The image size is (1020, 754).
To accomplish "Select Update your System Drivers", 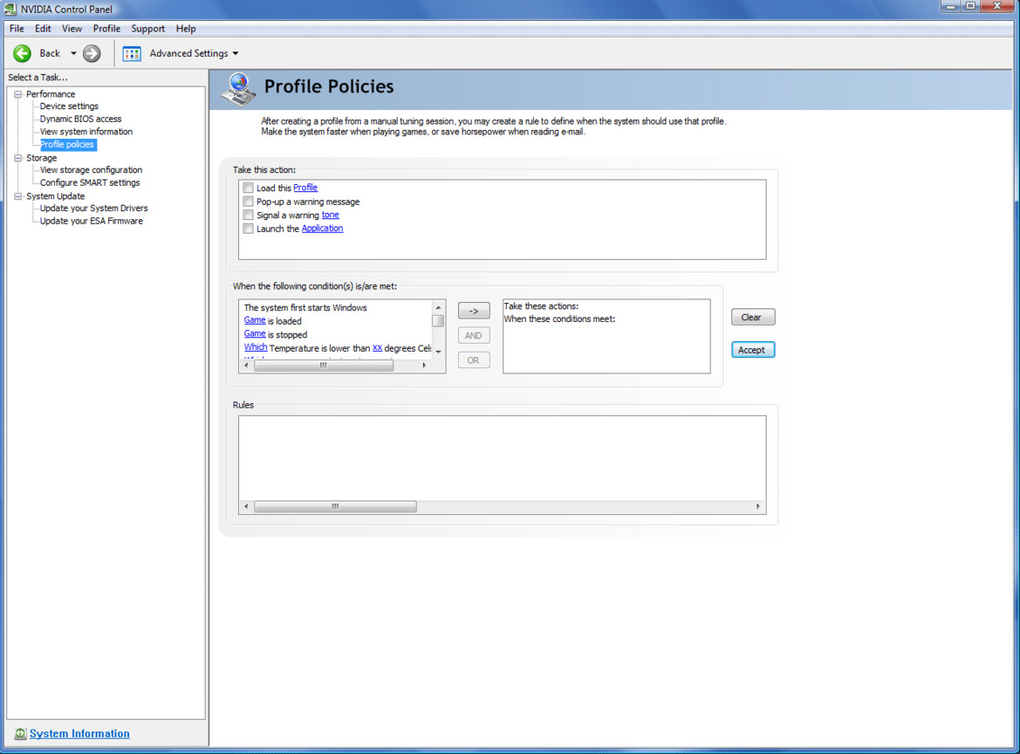I will [x=93, y=209].
